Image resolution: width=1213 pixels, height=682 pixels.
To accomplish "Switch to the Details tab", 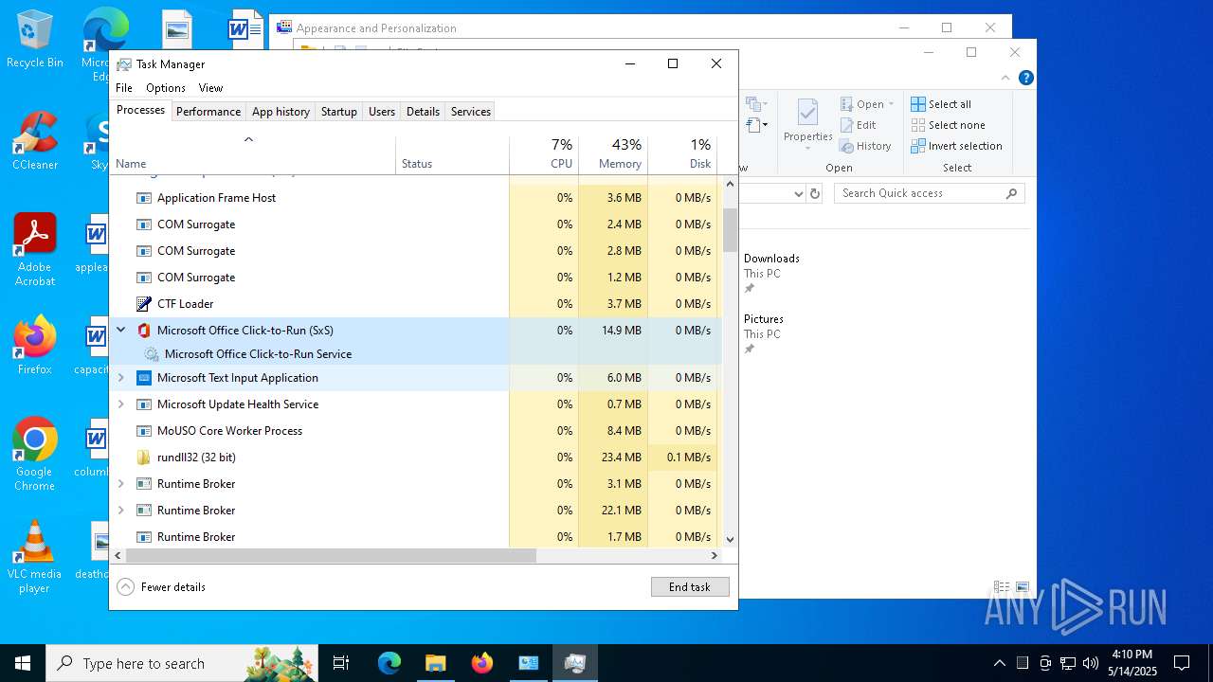I will click(x=423, y=111).
